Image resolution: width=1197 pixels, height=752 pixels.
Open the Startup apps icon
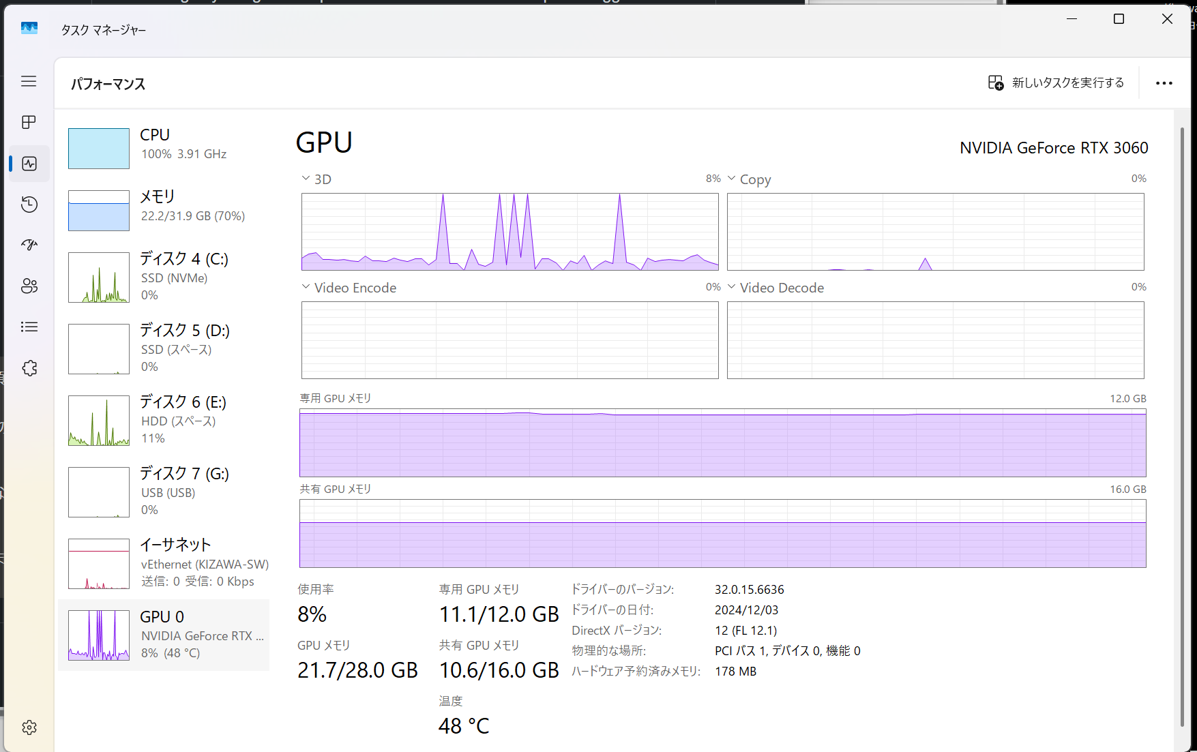point(29,245)
